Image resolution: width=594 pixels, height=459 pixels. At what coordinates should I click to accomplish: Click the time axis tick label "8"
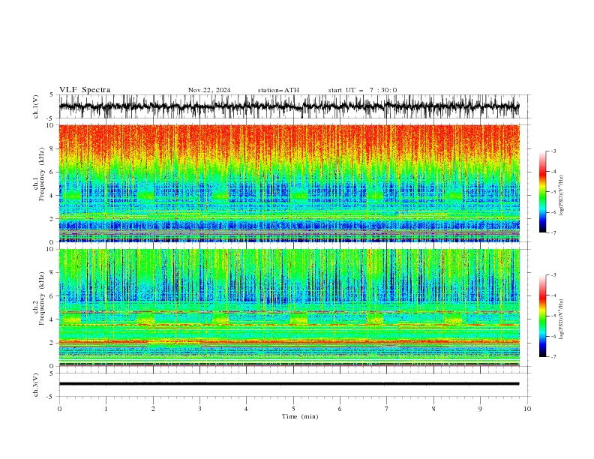(x=433, y=409)
